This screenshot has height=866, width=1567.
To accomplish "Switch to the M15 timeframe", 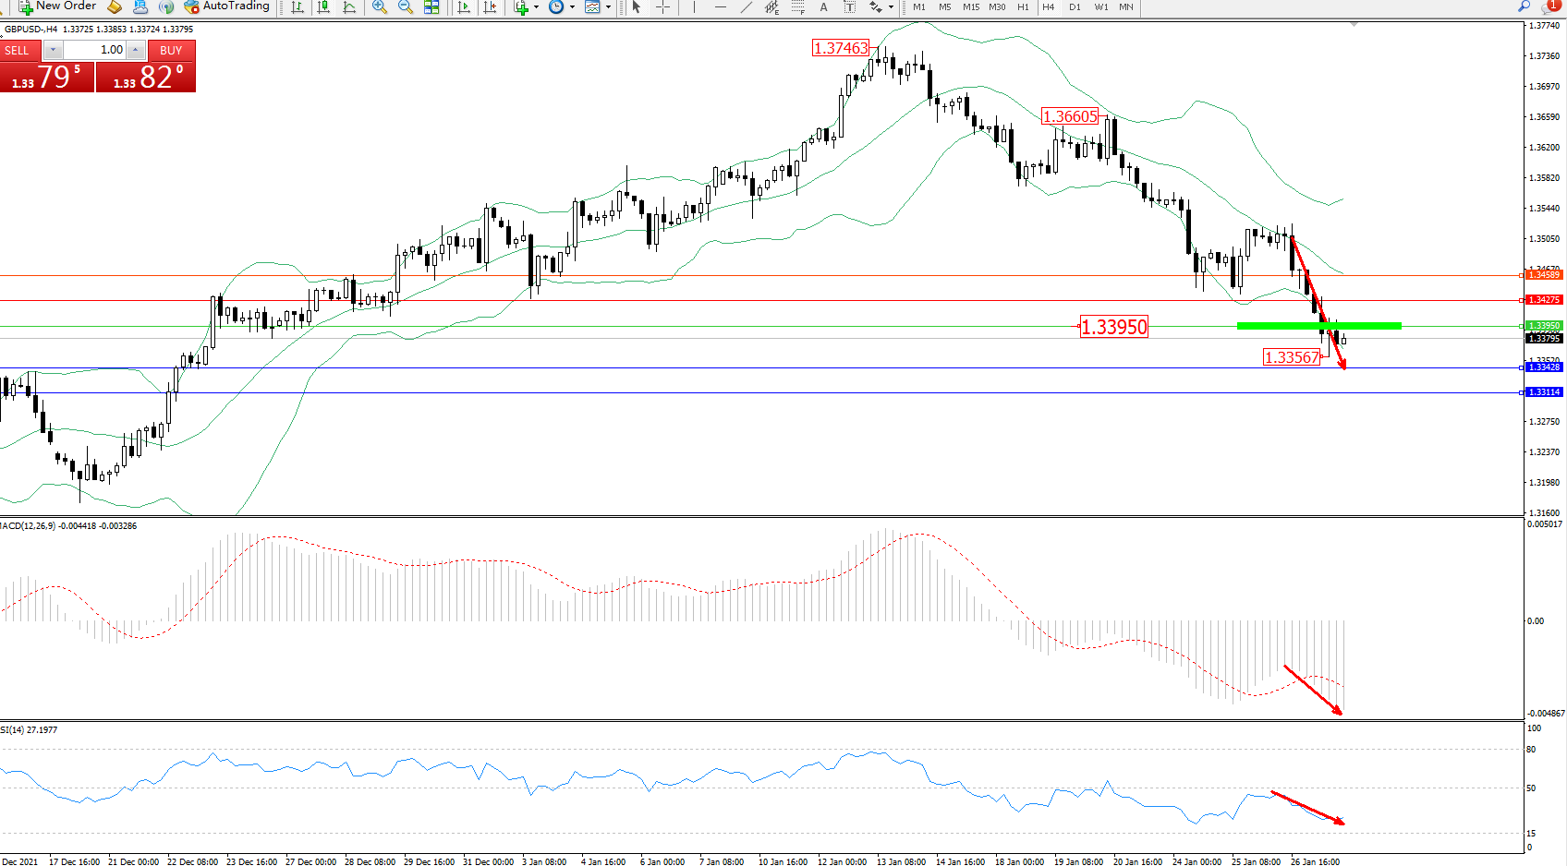I will (970, 6).
